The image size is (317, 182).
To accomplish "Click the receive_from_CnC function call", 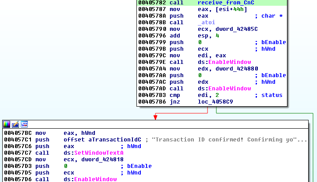I will [226, 3].
